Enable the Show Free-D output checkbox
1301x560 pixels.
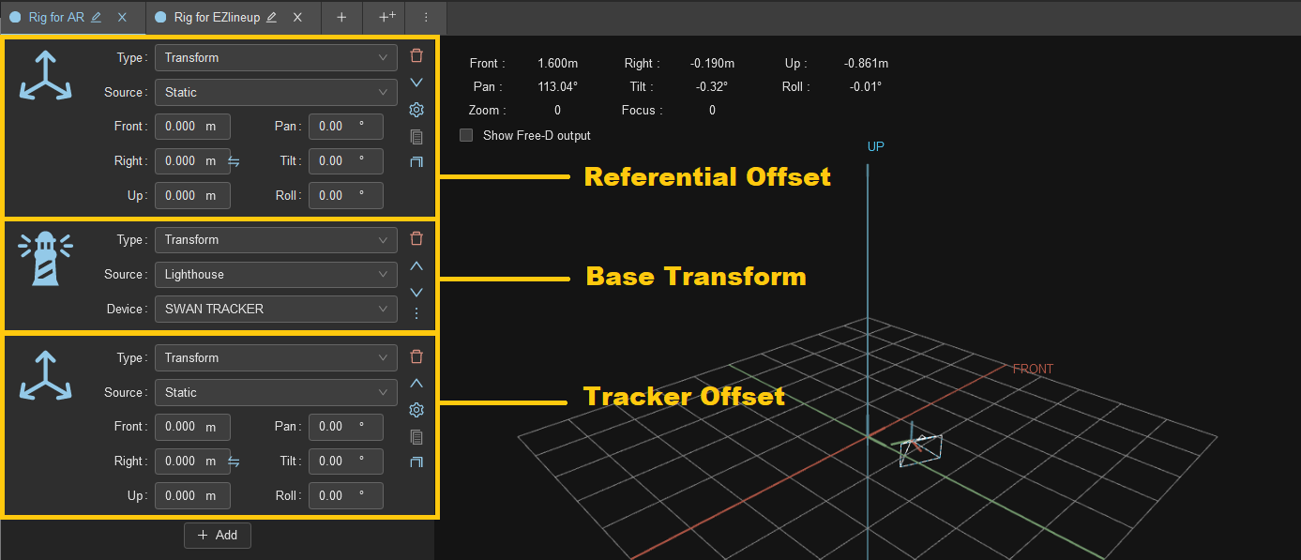466,135
